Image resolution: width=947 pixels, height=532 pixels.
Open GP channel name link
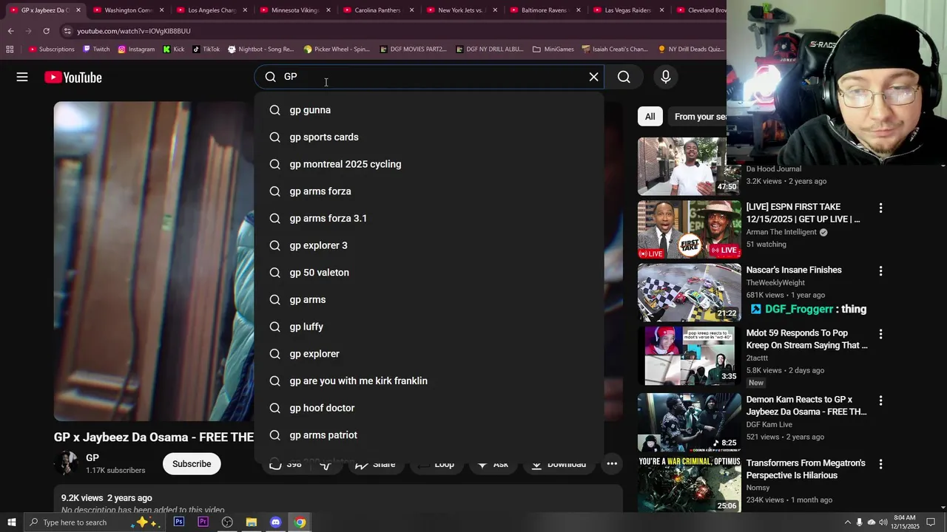coord(92,458)
